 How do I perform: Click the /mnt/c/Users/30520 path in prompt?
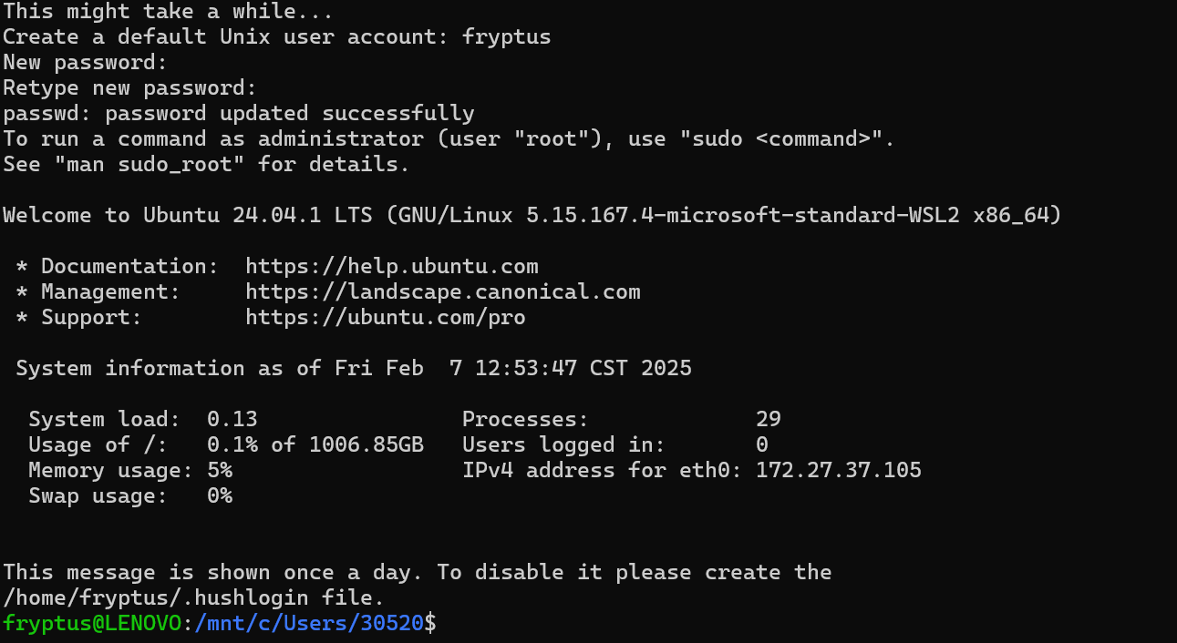point(309,624)
